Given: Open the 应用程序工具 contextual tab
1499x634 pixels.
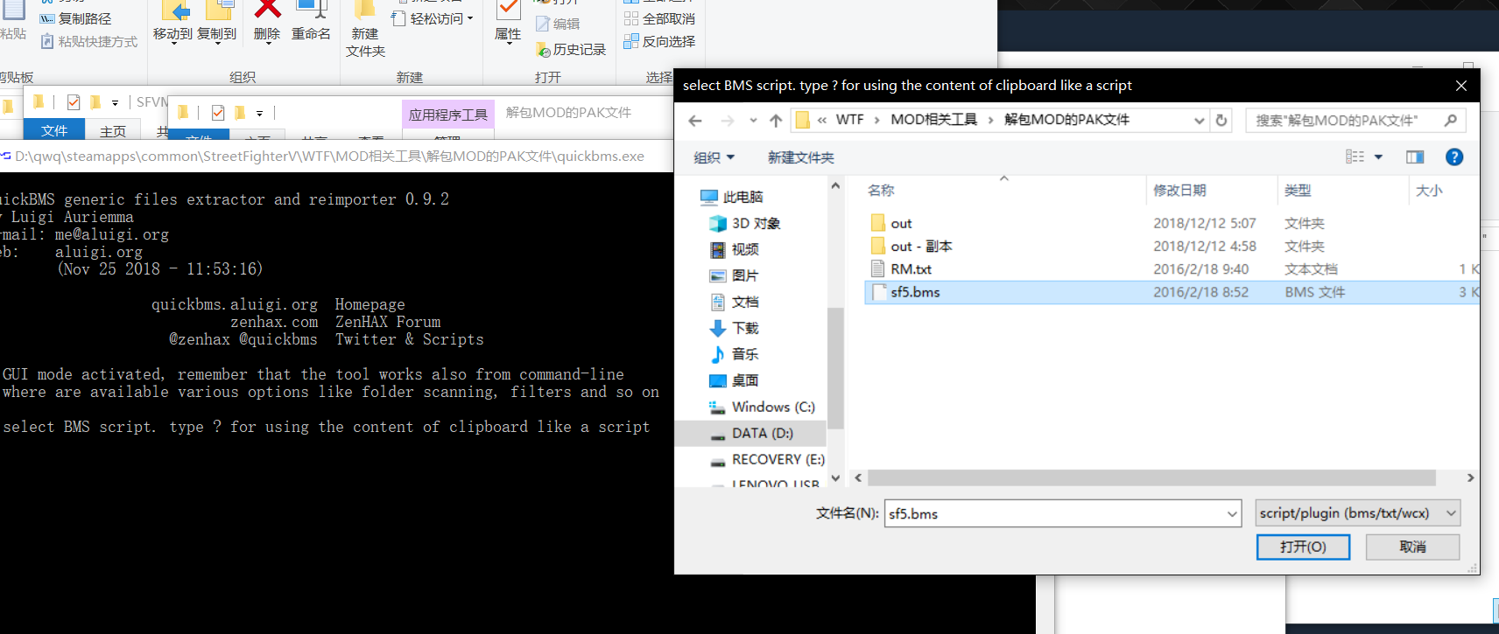Looking at the screenshot, I should coord(448,115).
